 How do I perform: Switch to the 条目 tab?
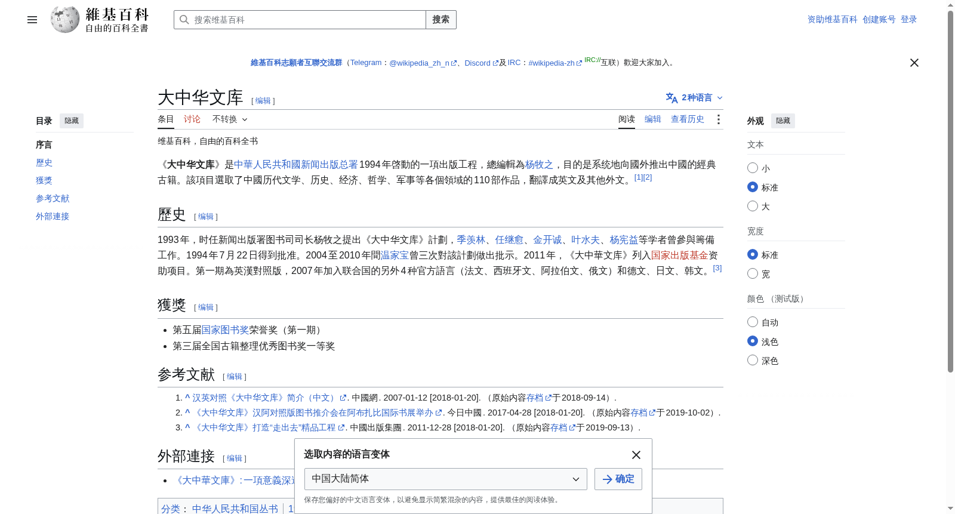click(166, 119)
